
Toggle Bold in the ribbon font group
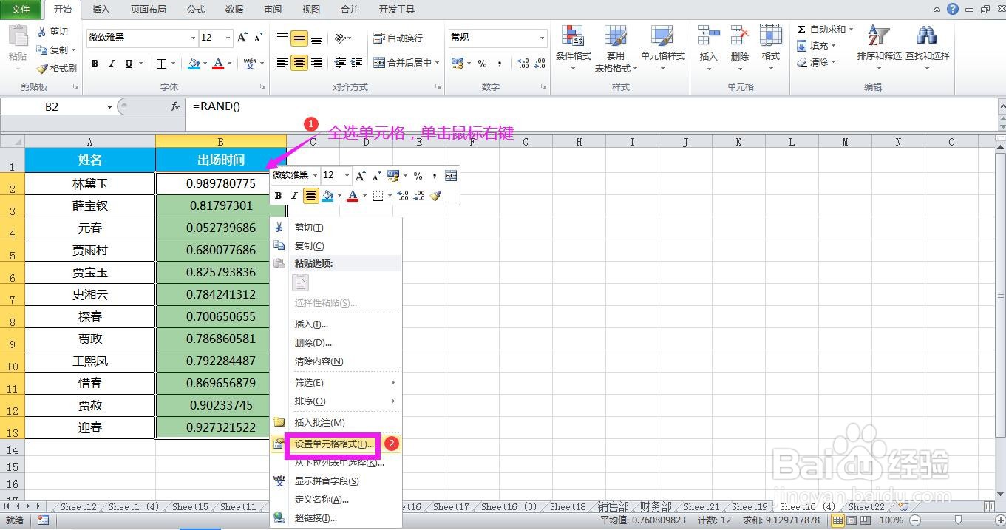tap(95, 64)
